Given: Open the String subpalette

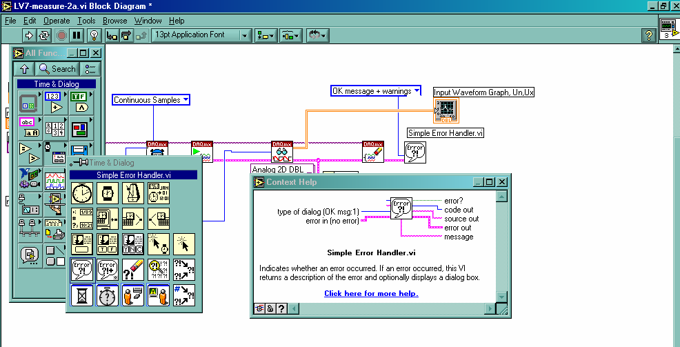Looking at the screenshot, I should point(30,128).
